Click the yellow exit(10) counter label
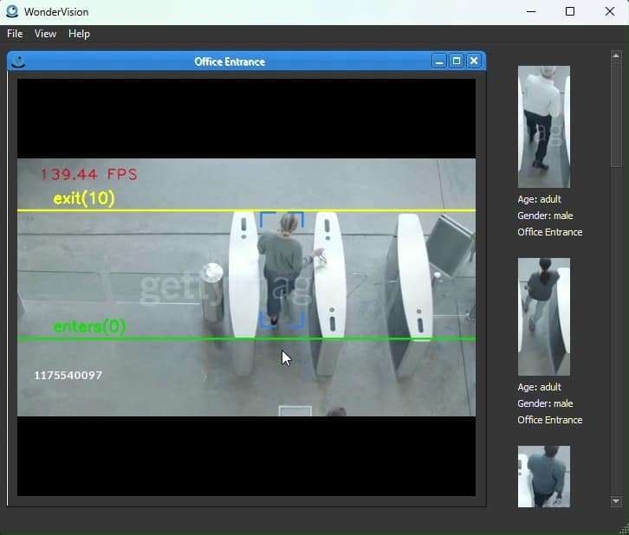Viewport: 629px width, 535px height. pyautogui.click(x=84, y=198)
